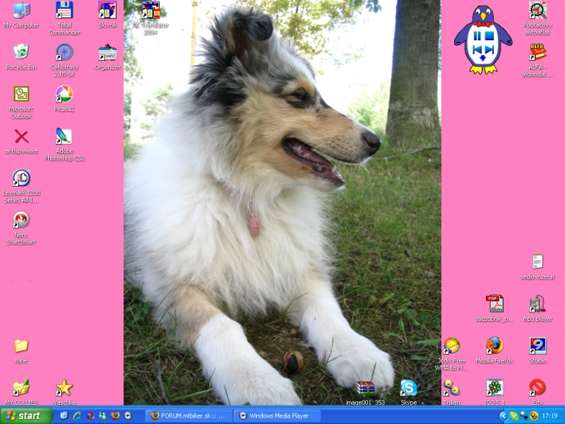
Task: Open the Recycle Bin
Action: [x=21, y=52]
